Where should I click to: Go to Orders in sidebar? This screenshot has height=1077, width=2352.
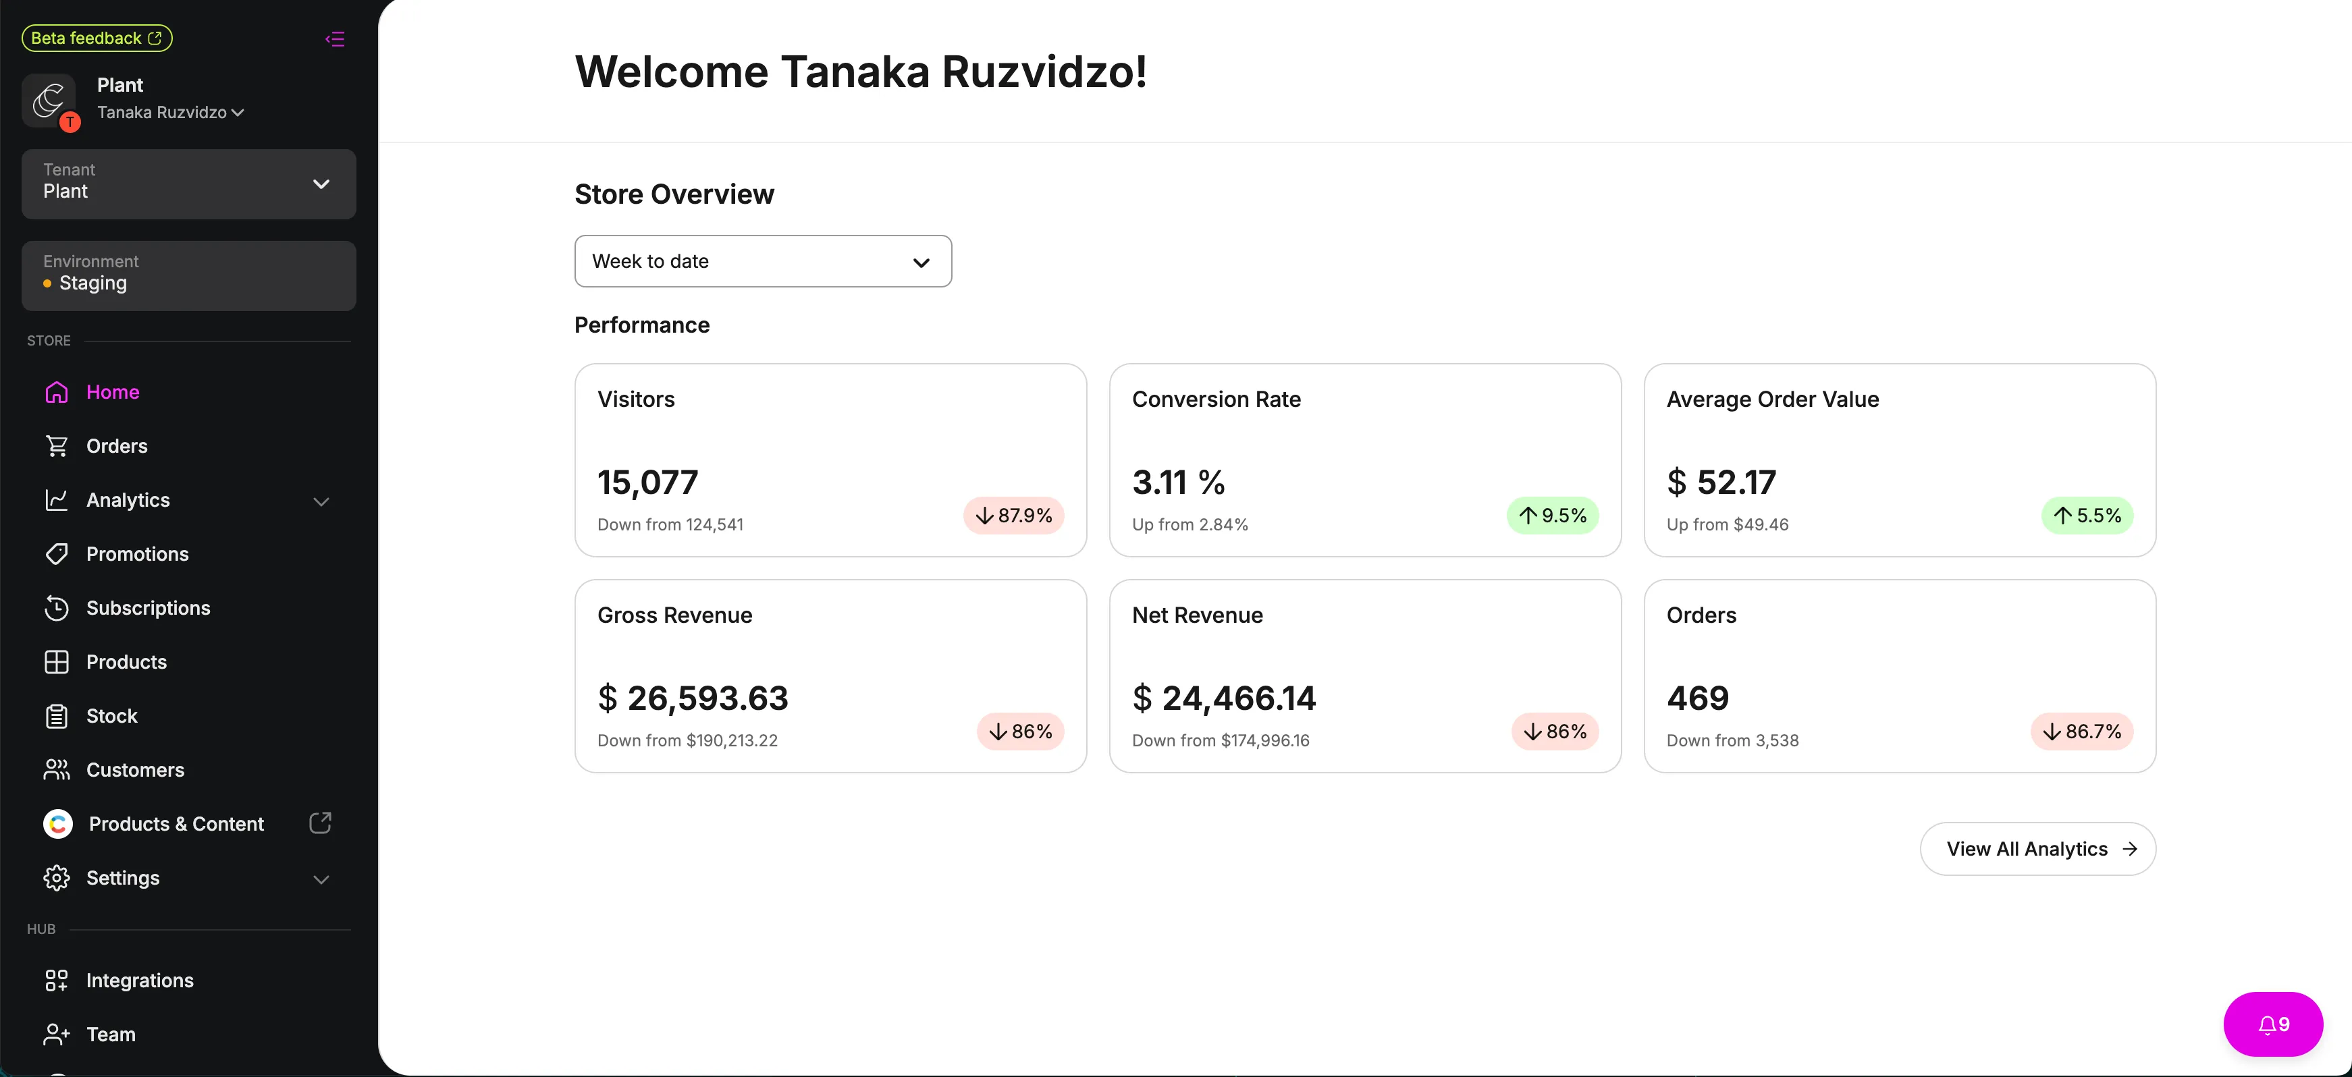pyautogui.click(x=117, y=446)
